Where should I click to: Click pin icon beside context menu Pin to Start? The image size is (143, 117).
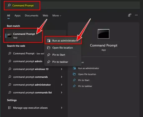tap(49, 55)
